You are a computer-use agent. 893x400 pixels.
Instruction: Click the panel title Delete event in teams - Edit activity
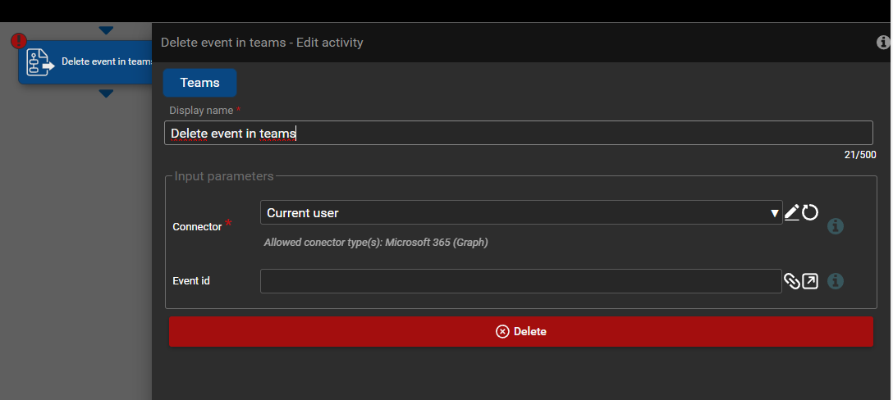(x=262, y=43)
